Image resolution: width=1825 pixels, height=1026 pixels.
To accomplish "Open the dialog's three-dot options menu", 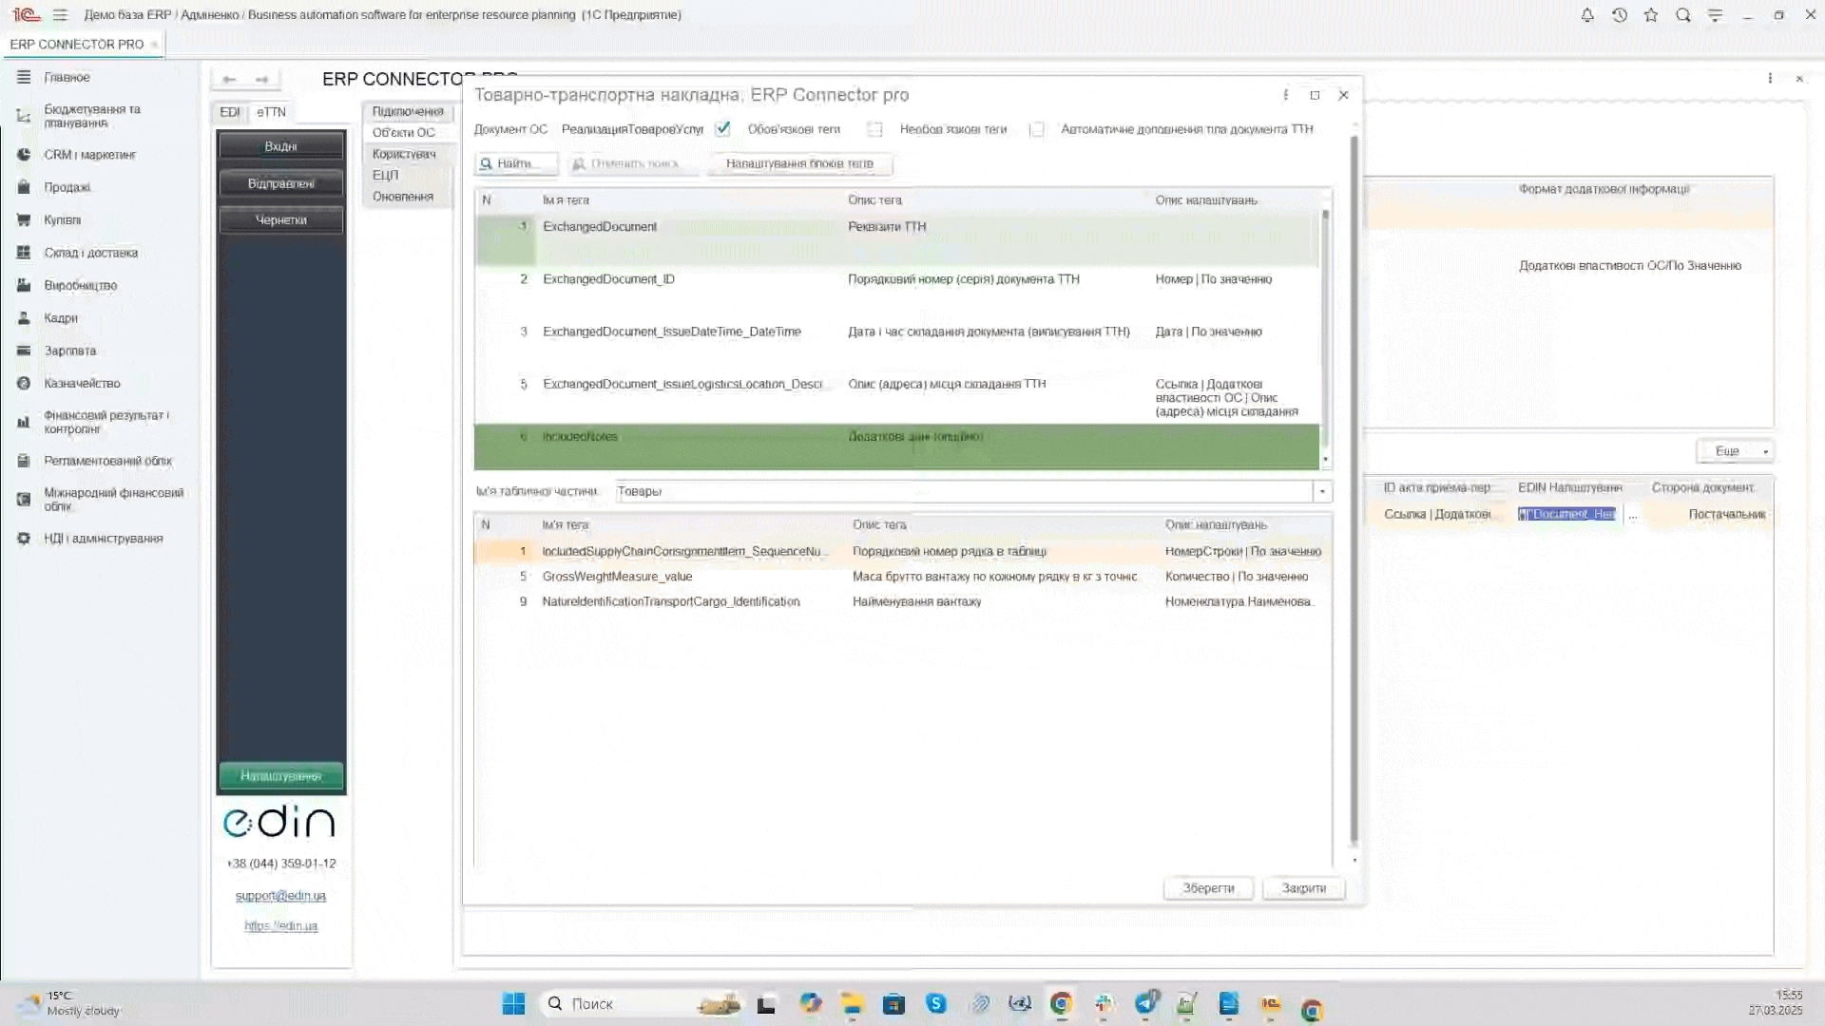I will pos(1285,95).
